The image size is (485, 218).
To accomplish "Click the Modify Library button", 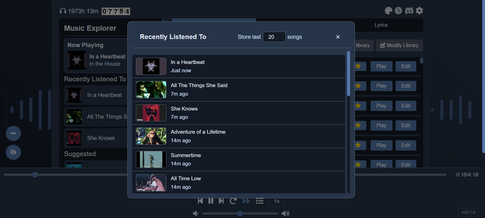I will pyautogui.click(x=399, y=45).
